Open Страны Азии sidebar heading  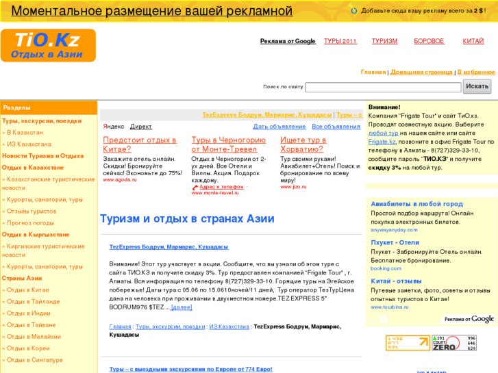tap(22, 279)
